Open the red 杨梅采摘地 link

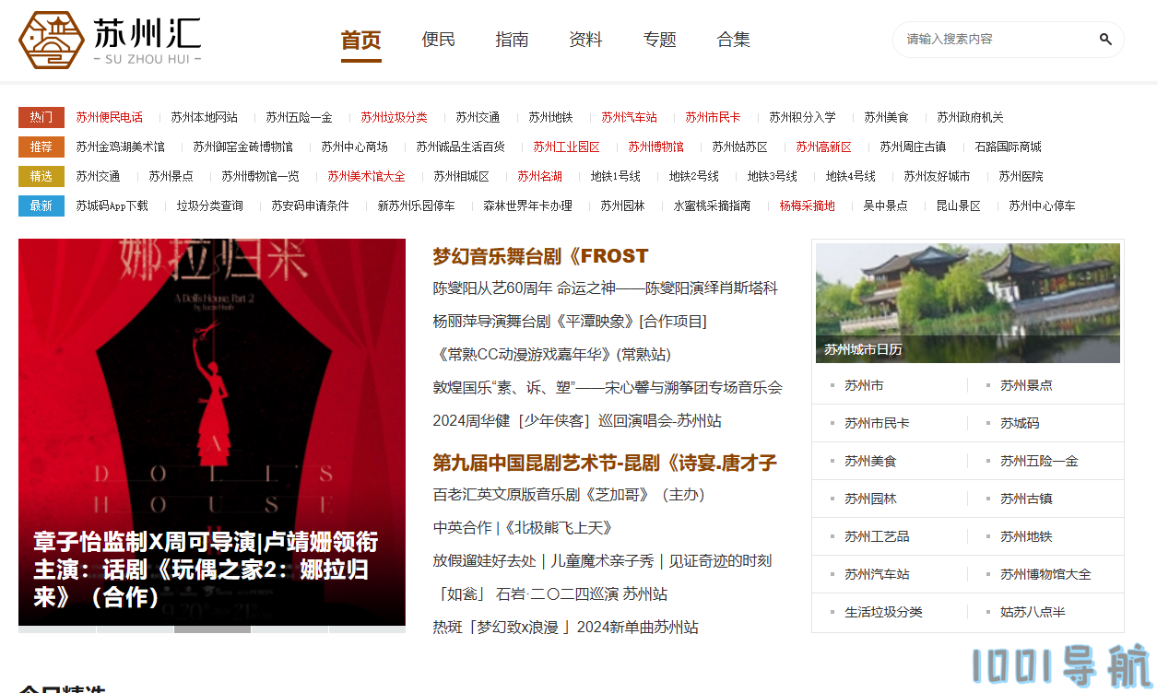(807, 206)
